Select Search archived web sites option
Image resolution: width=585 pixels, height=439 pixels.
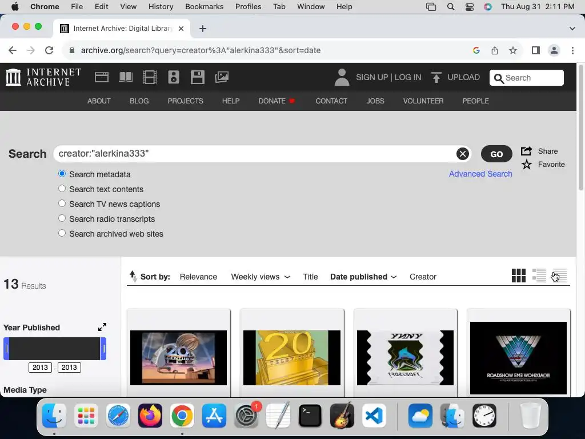click(62, 233)
